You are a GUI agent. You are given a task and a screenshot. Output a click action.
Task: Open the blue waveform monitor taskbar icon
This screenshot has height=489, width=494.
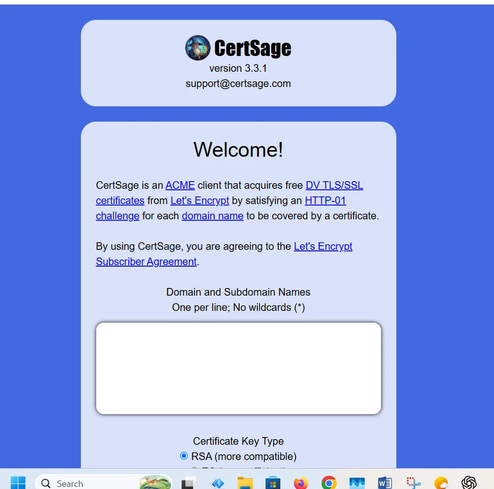click(357, 482)
